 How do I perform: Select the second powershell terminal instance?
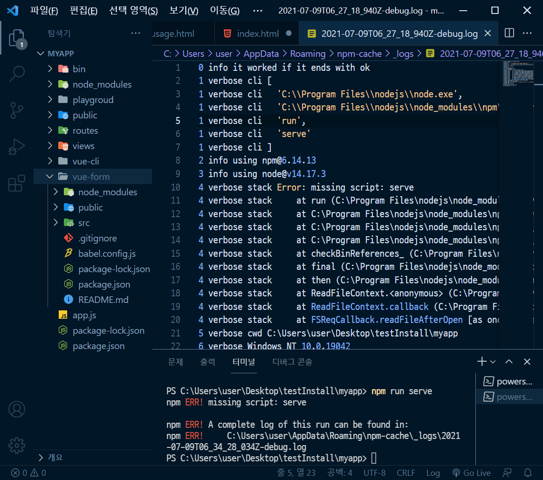coord(509,397)
